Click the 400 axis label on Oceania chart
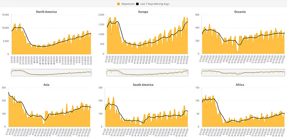The image size is (287, 139). click(x=198, y=28)
